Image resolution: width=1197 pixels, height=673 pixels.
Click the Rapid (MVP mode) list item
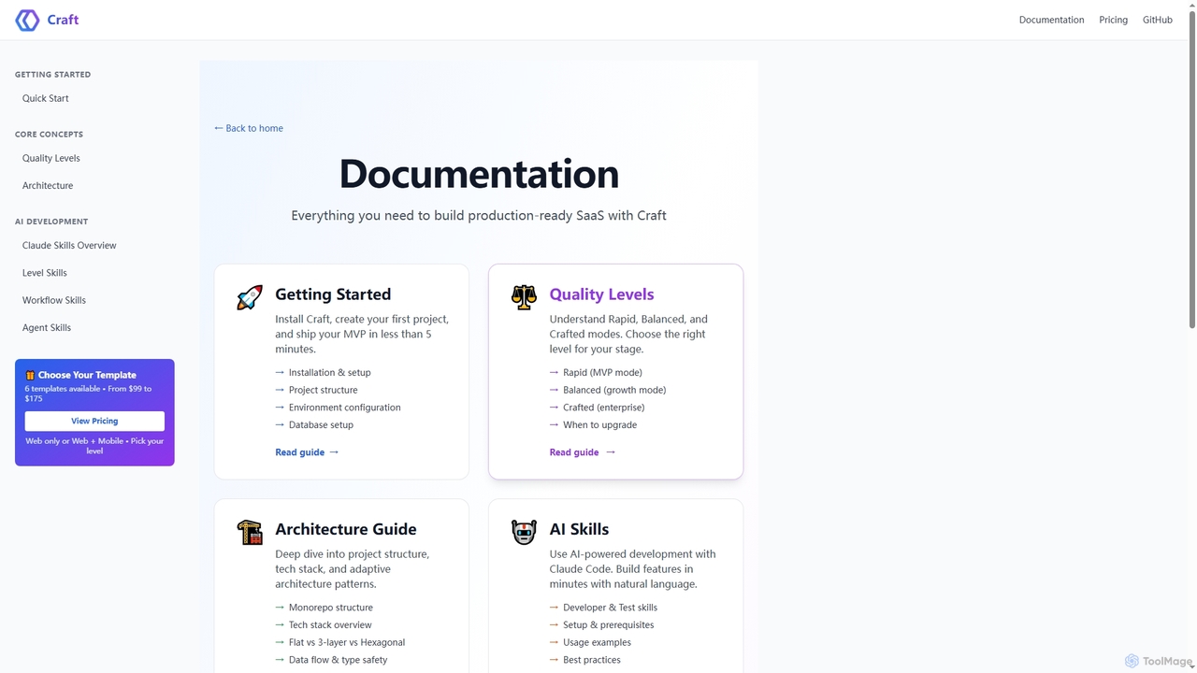(596, 372)
